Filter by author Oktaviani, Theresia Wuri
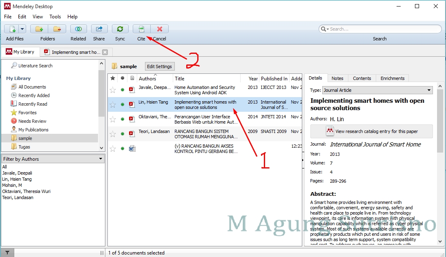Image resolution: width=446 pixels, height=257 pixels. click(26, 191)
